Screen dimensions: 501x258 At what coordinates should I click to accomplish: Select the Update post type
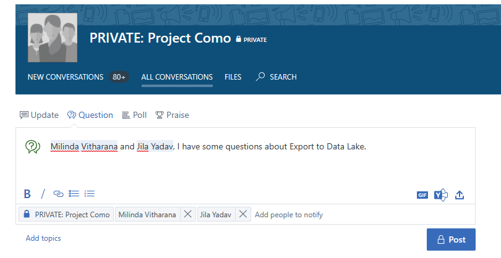(39, 115)
